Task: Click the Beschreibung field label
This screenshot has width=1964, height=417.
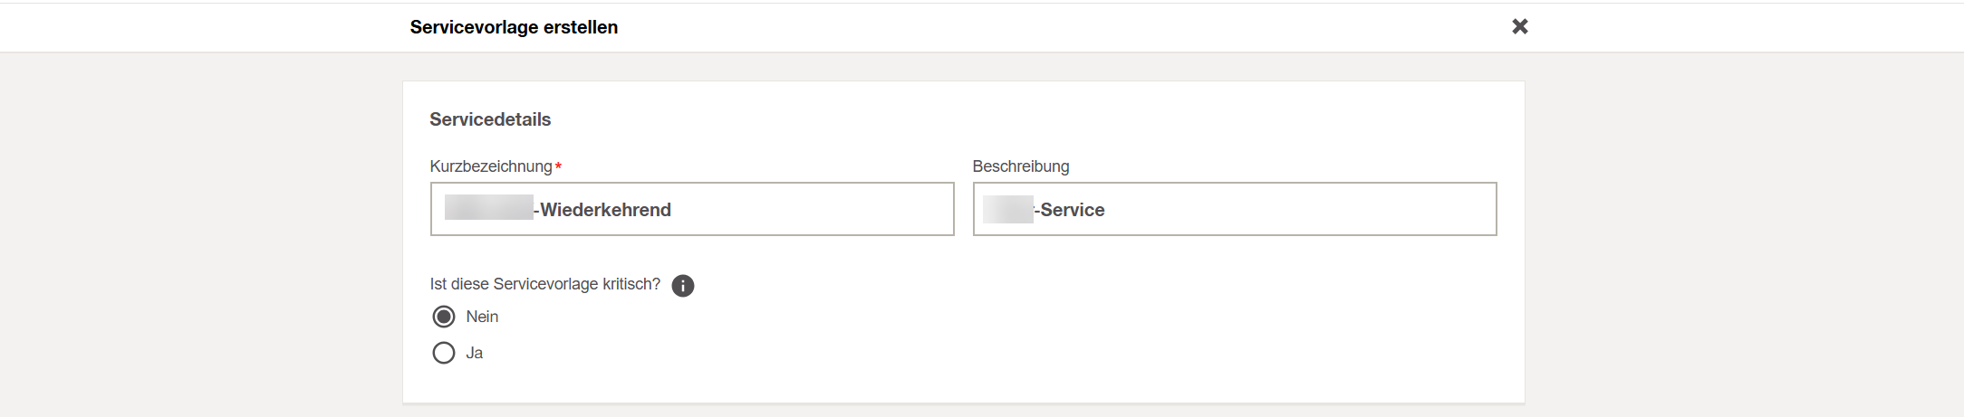Action: (x=1021, y=166)
